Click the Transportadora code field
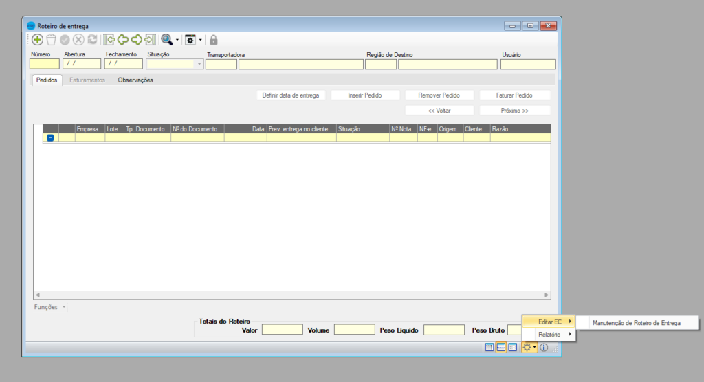Viewport: 704px width, 382px height. pyautogui.click(x=221, y=65)
